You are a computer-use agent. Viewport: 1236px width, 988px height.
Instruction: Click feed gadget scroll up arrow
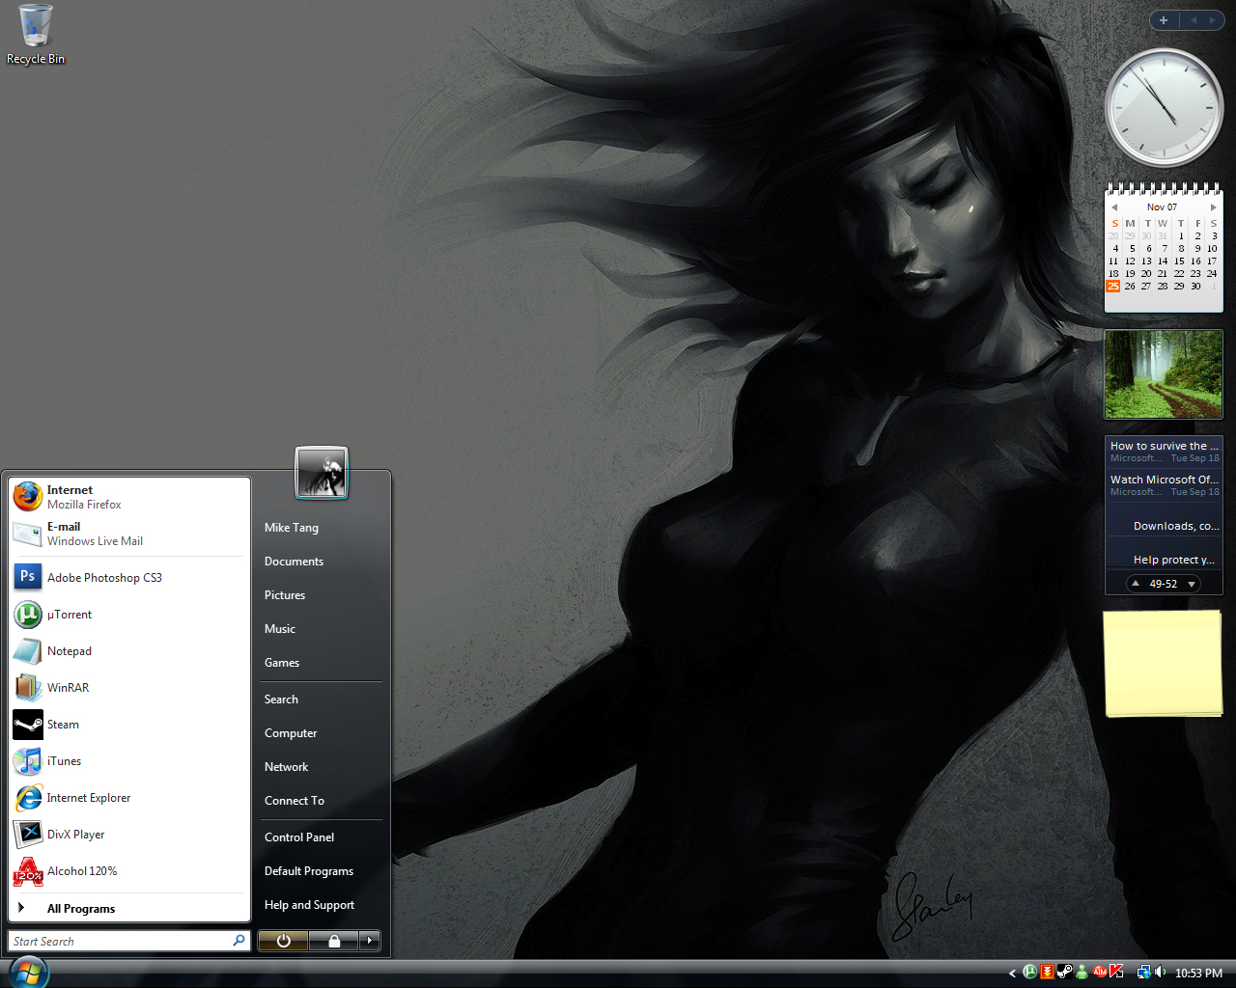coord(1136,584)
